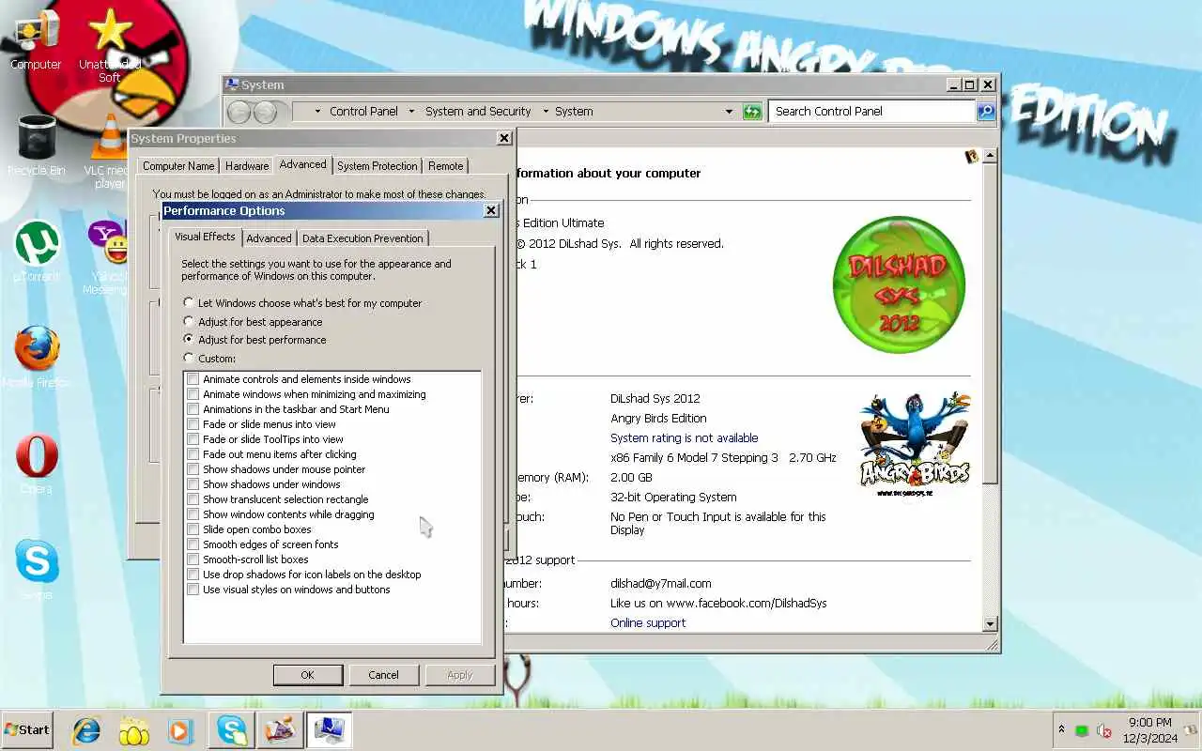Focus the Search Control Panel field

tap(871, 111)
